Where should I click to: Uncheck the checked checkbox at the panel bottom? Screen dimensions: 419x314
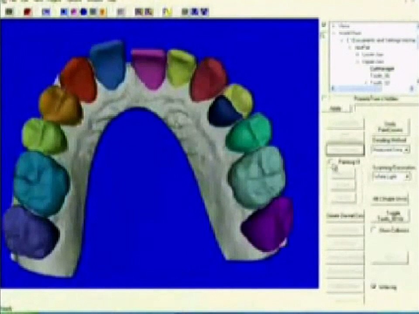point(374,287)
